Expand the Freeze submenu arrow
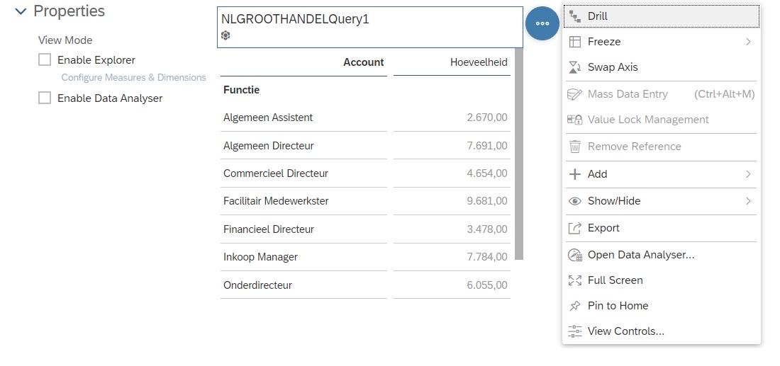The height and width of the screenshot is (366, 780). tap(748, 42)
